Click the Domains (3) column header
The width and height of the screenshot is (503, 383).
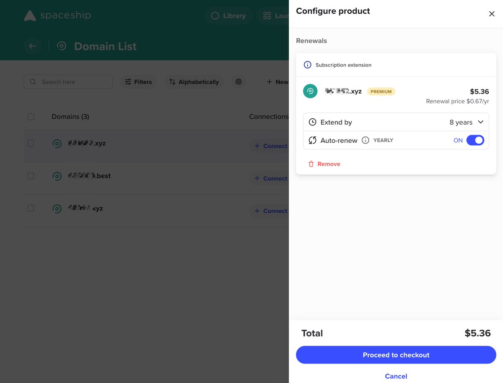coord(70,116)
